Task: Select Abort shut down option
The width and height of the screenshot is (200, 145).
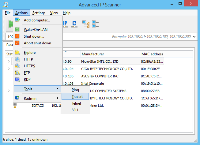Action: (37, 43)
